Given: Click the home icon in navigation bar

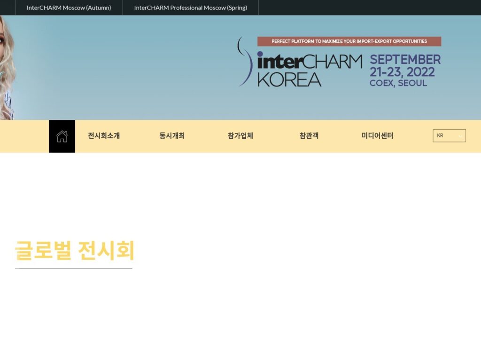Looking at the screenshot, I should (x=62, y=136).
